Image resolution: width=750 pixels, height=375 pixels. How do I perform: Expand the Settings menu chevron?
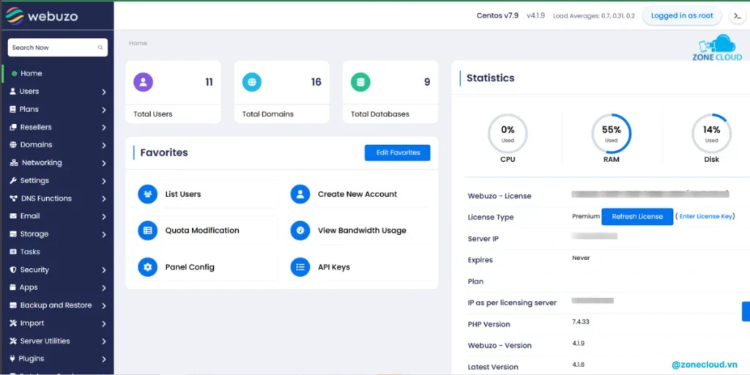104,182
